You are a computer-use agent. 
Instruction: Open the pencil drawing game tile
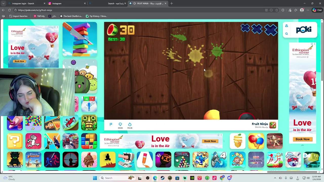pos(145,160)
